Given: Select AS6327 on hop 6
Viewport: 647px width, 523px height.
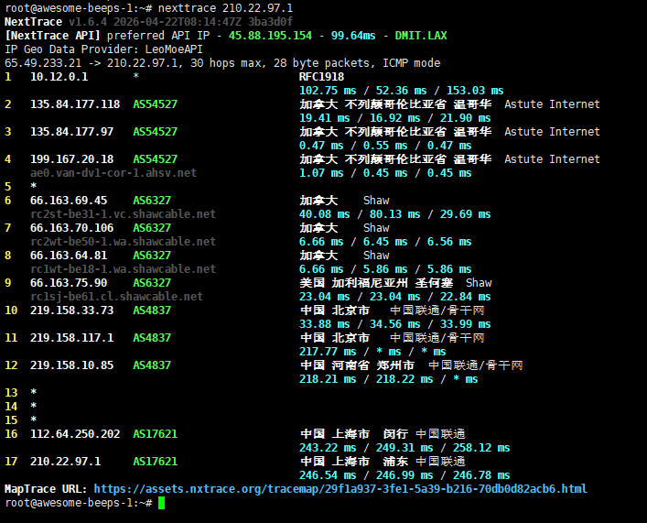Looking at the screenshot, I should tap(152, 201).
